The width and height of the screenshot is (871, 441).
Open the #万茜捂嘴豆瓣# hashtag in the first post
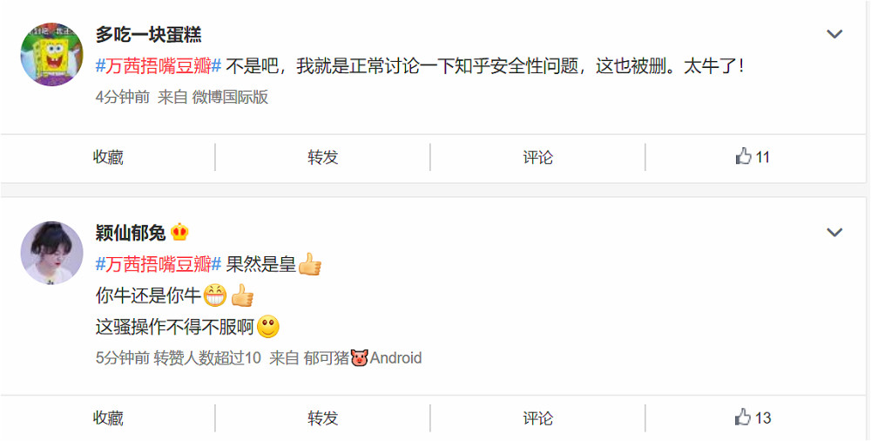tap(159, 66)
